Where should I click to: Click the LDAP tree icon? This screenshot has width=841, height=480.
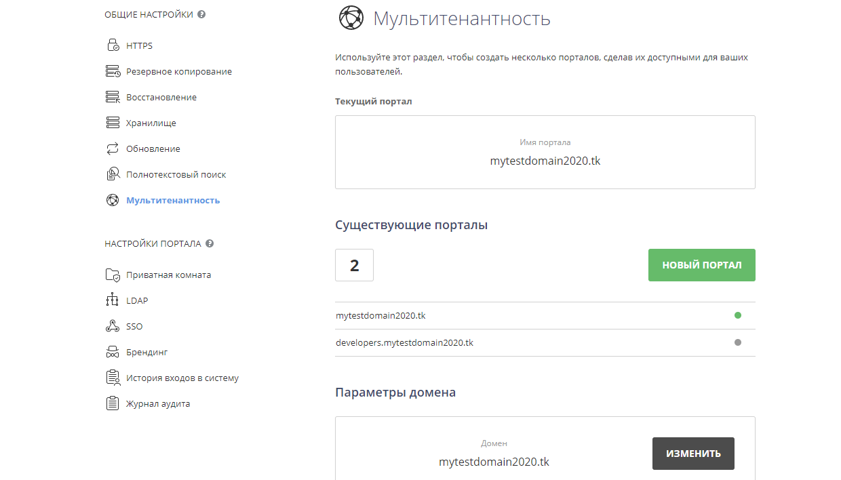click(113, 300)
